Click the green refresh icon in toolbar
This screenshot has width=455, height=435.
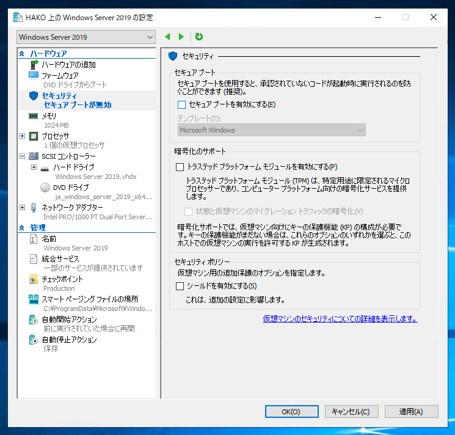point(198,37)
